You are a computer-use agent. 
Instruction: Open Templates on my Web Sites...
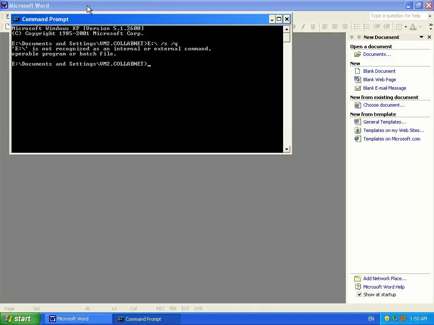point(394,130)
